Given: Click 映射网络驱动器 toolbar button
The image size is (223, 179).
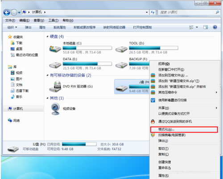Looking at the screenshot, I should click(x=114, y=28).
